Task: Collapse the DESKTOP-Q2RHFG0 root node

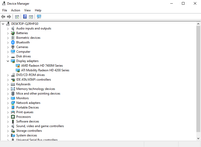Action: coord(3,24)
